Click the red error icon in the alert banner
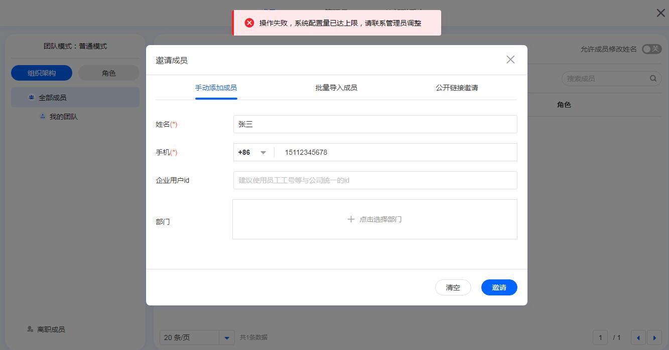The height and width of the screenshot is (350, 669). click(249, 23)
